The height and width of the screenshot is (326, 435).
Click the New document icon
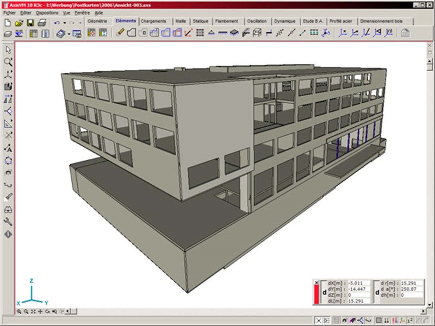[x=8, y=22]
